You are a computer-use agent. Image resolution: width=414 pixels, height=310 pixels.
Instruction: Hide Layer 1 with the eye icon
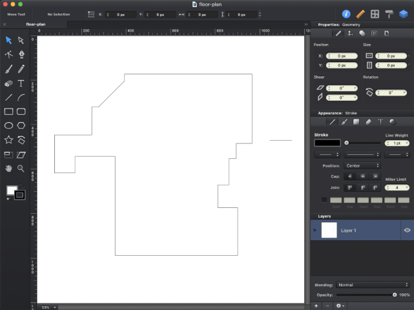[x=407, y=230]
